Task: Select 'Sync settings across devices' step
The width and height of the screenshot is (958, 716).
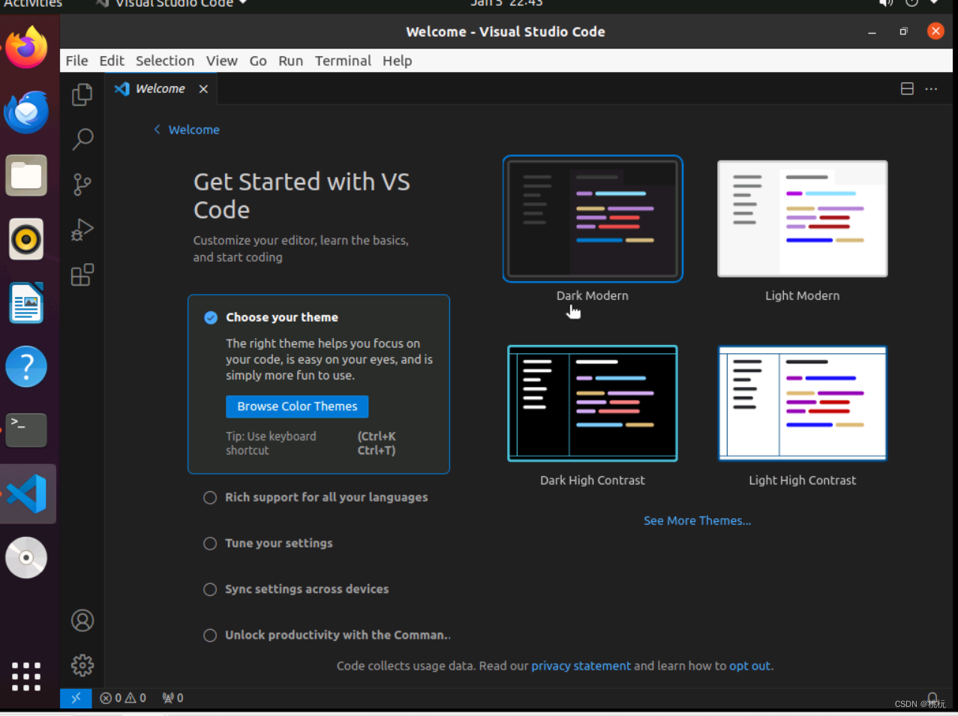Action: click(210, 589)
